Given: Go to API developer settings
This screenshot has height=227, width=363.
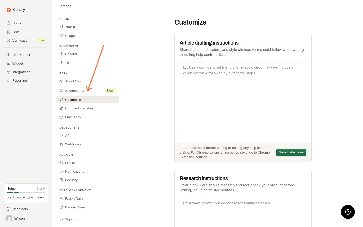Looking at the screenshot, I should pos(88,135).
